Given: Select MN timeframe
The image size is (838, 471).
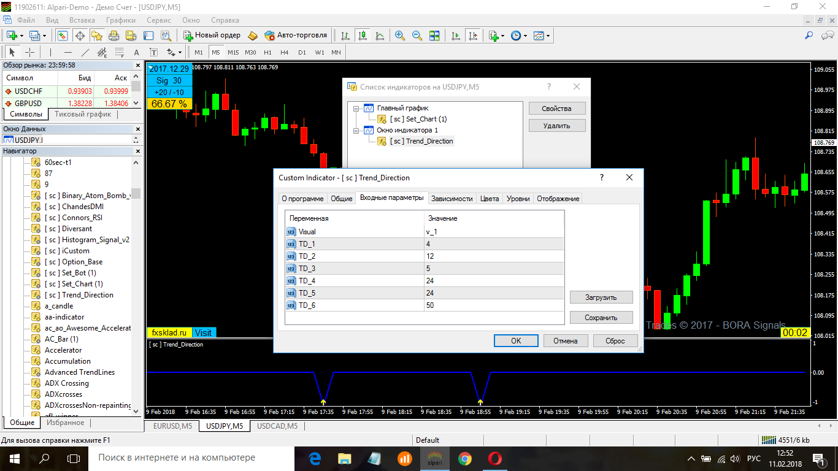Looking at the screenshot, I should (336, 52).
